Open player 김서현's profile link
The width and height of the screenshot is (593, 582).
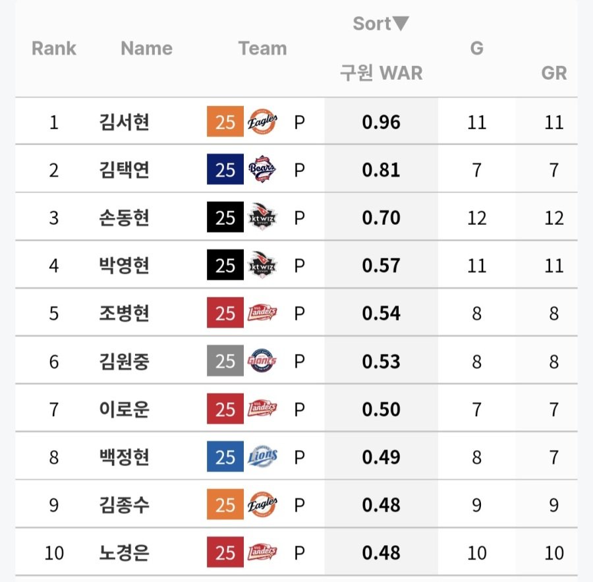tap(124, 122)
